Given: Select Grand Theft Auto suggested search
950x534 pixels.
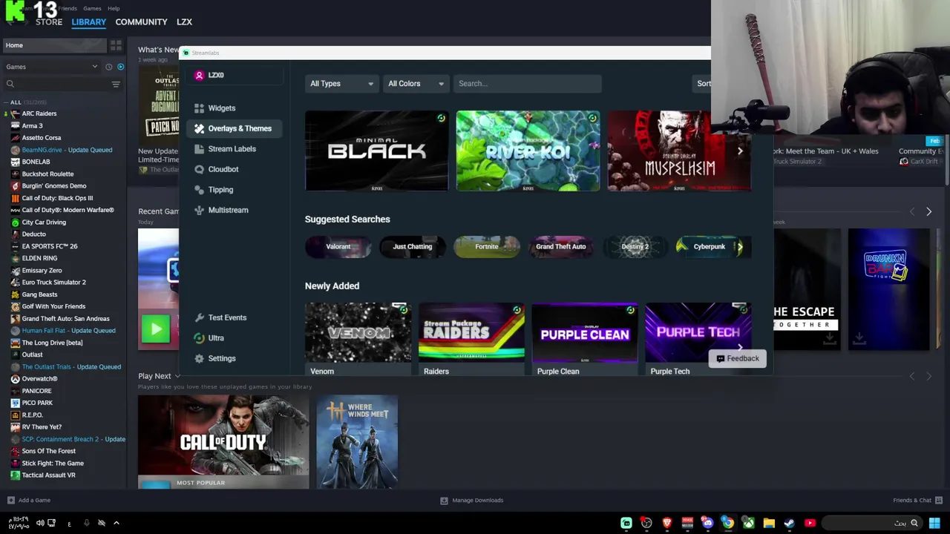Looking at the screenshot, I should (x=560, y=246).
